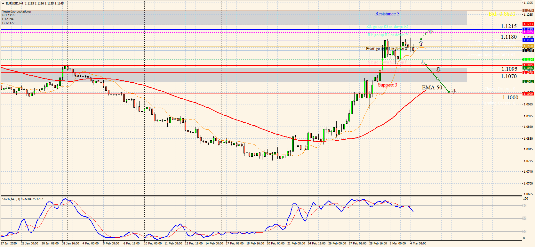The image size is (535, 247).
Task: Click the red 1.1233 price tag
Action: click(x=528, y=24)
